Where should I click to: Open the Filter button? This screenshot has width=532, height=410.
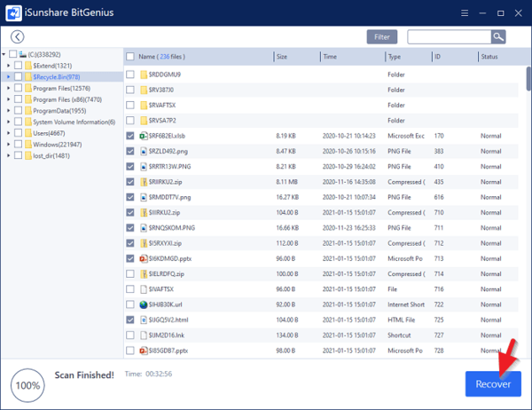382,37
